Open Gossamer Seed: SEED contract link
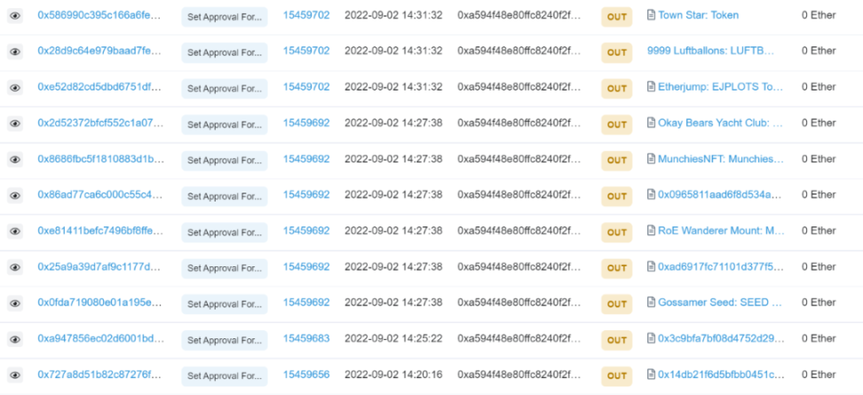This screenshot has width=863, height=395. click(x=720, y=303)
